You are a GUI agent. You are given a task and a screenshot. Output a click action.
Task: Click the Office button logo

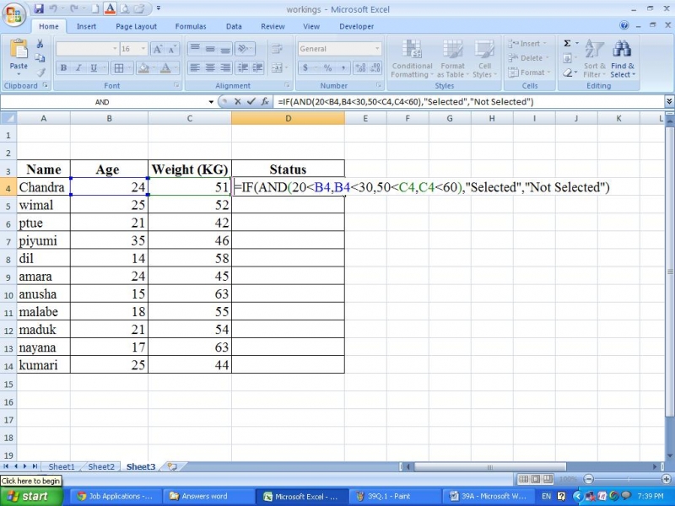pyautogui.click(x=14, y=13)
